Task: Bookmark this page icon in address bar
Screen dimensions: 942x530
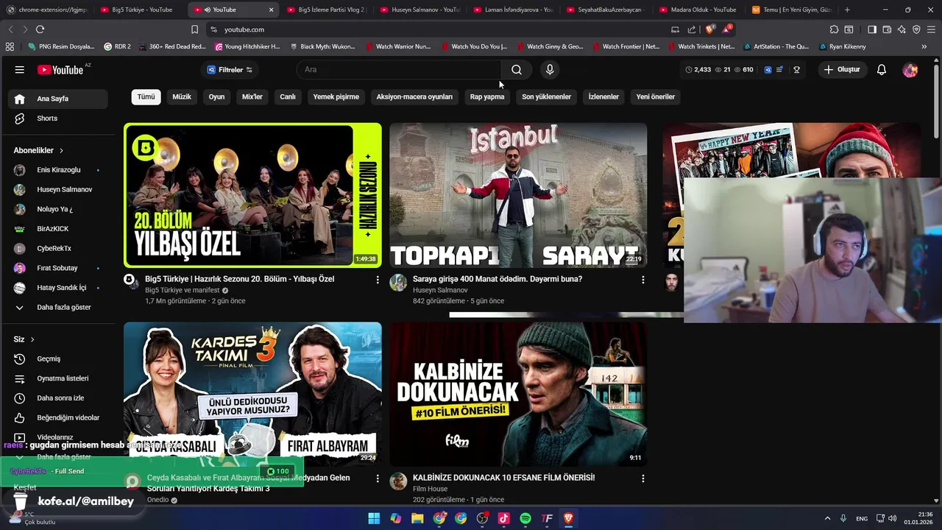Action: (194, 29)
